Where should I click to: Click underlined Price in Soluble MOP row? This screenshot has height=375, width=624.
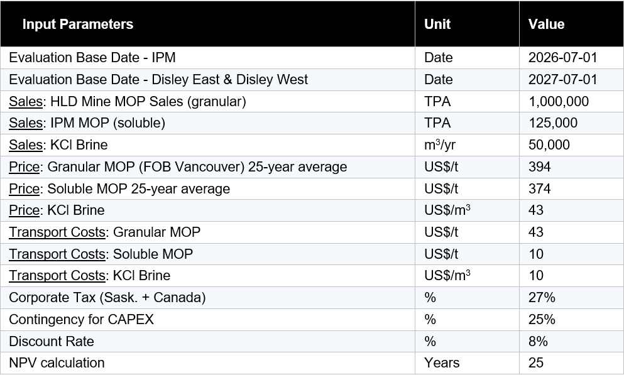pyautogui.click(x=25, y=188)
